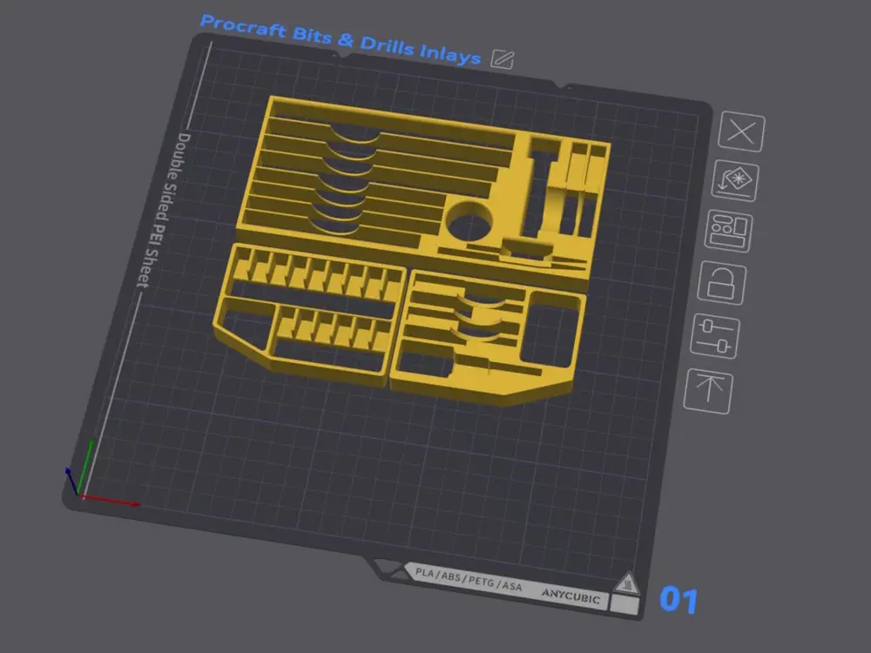
Task: Open plate settings sliders icon
Action: (x=714, y=336)
